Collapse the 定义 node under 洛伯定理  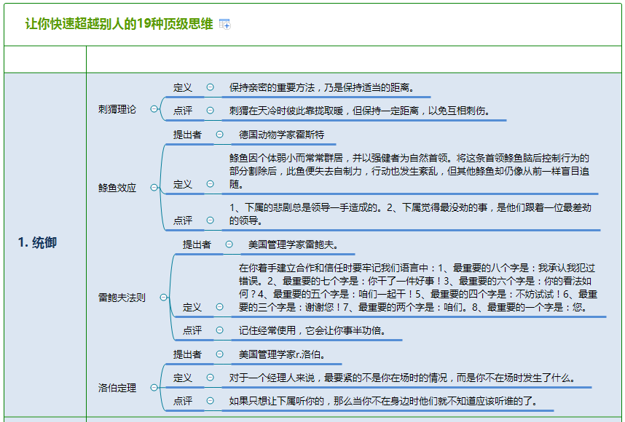pyautogui.click(x=210, y=378)
